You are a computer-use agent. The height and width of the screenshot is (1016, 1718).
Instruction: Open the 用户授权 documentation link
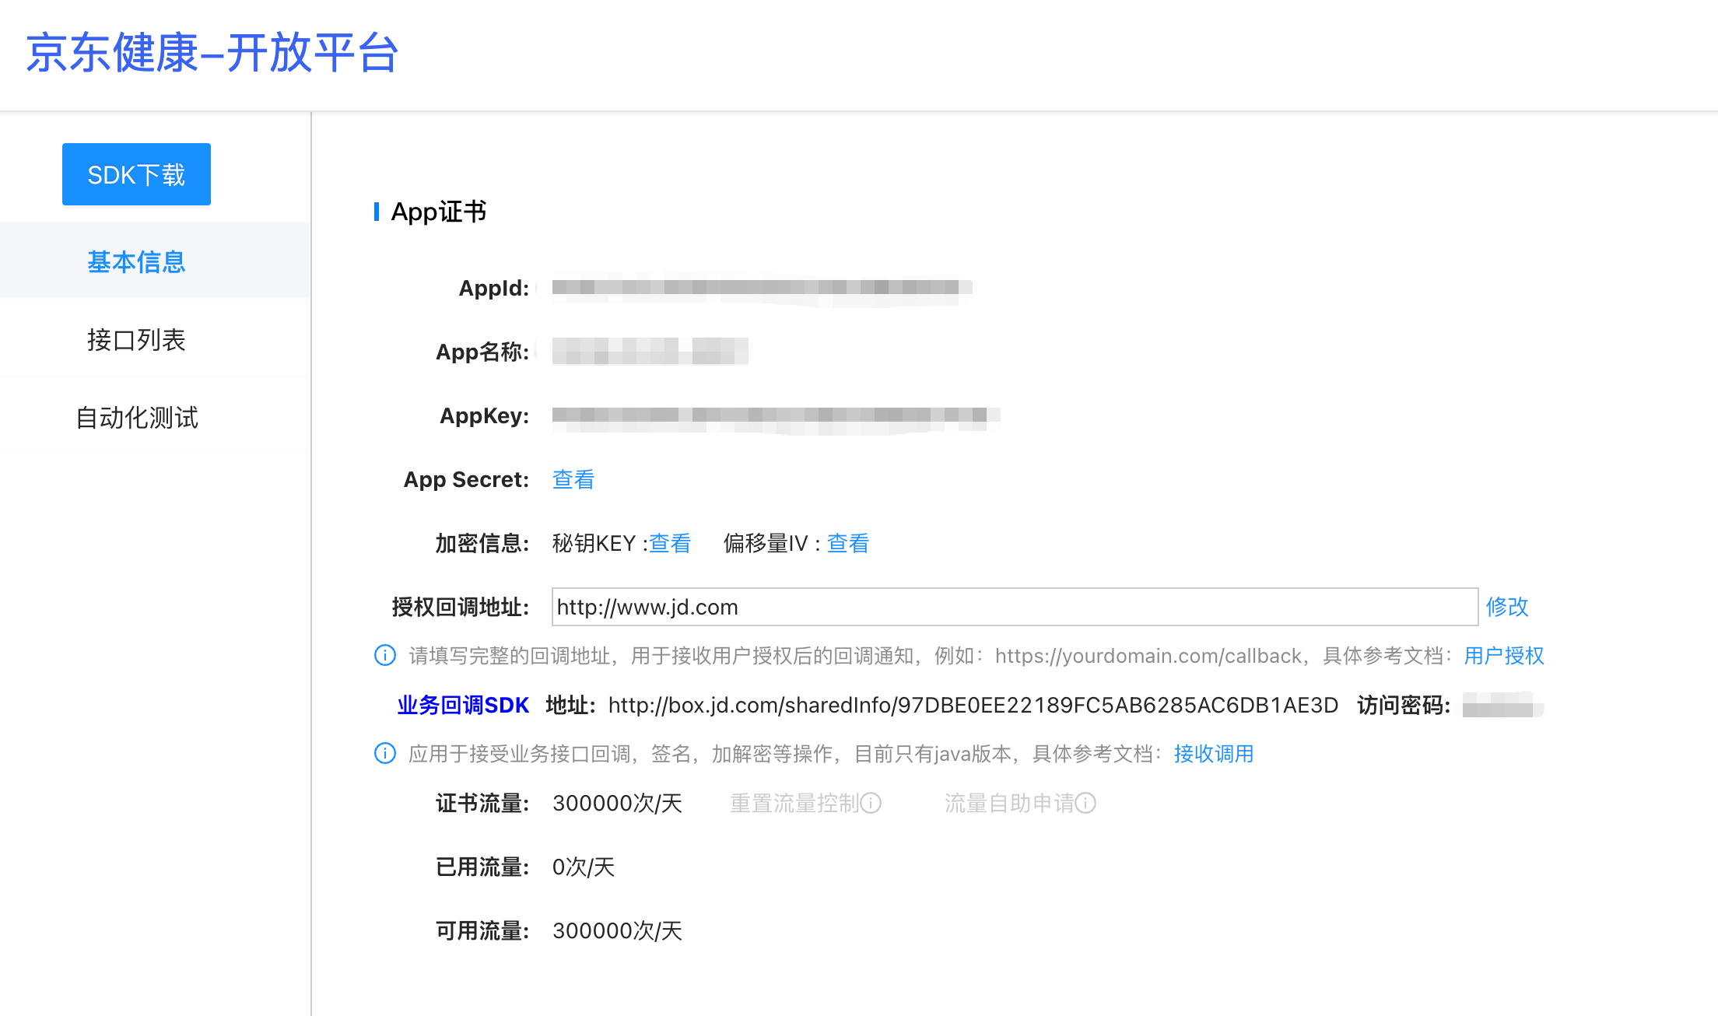(1503, 656)
